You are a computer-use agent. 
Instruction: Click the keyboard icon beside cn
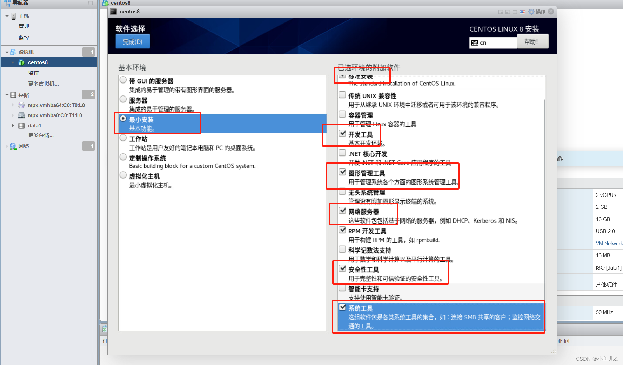point(475,43)
